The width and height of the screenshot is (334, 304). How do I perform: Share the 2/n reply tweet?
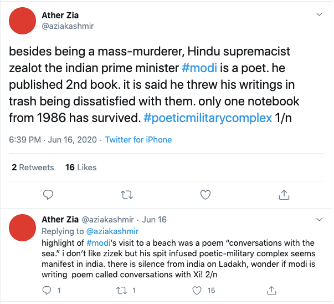[x=271, y=290]
